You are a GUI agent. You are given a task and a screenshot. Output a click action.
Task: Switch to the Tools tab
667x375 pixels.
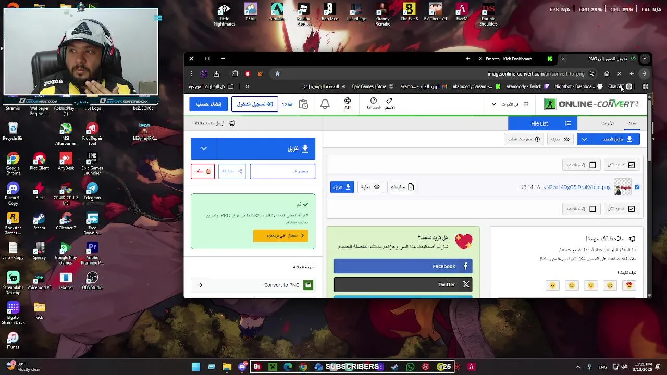tap(608, 123)
